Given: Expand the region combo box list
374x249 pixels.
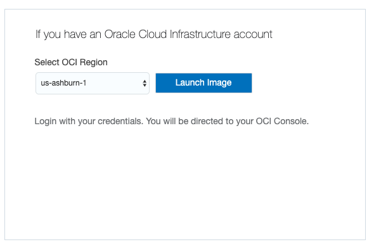Looking at the screenshot, I should click(x=93, y=83).
